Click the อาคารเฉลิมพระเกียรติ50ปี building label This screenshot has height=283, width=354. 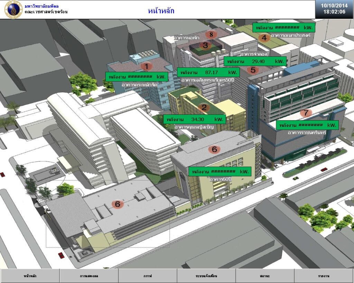point(208,80)
